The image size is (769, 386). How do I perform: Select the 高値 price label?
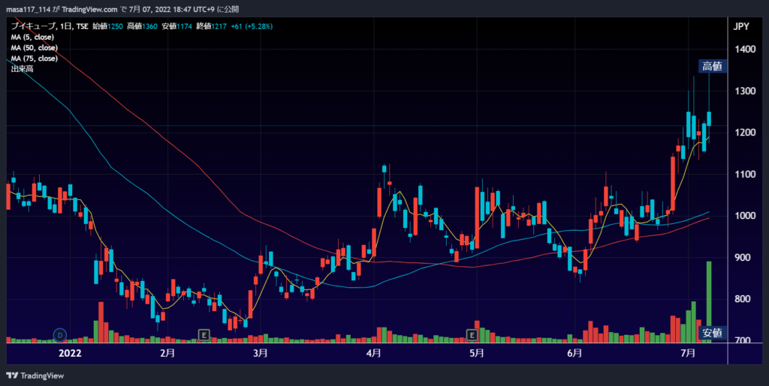[x=712, y=67]
